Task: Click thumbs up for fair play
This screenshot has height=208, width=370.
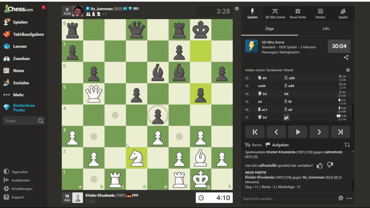Action: click(319, 165)
